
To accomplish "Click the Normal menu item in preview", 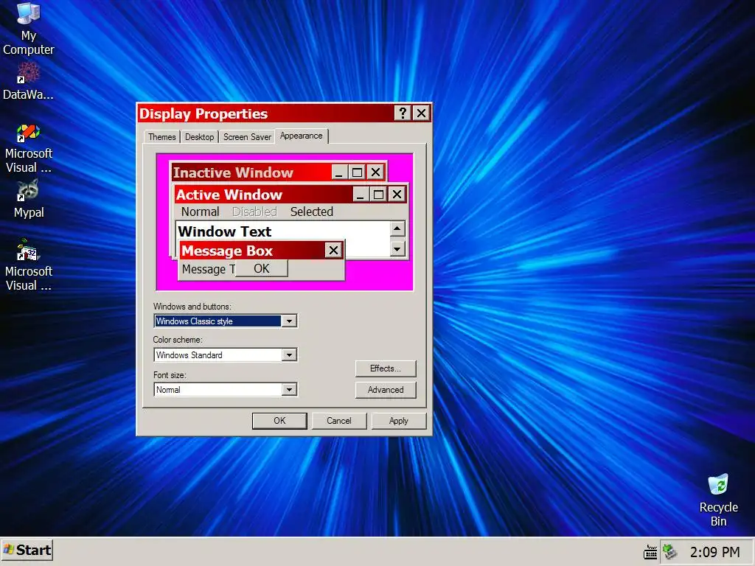I will [x=200, y=212].
